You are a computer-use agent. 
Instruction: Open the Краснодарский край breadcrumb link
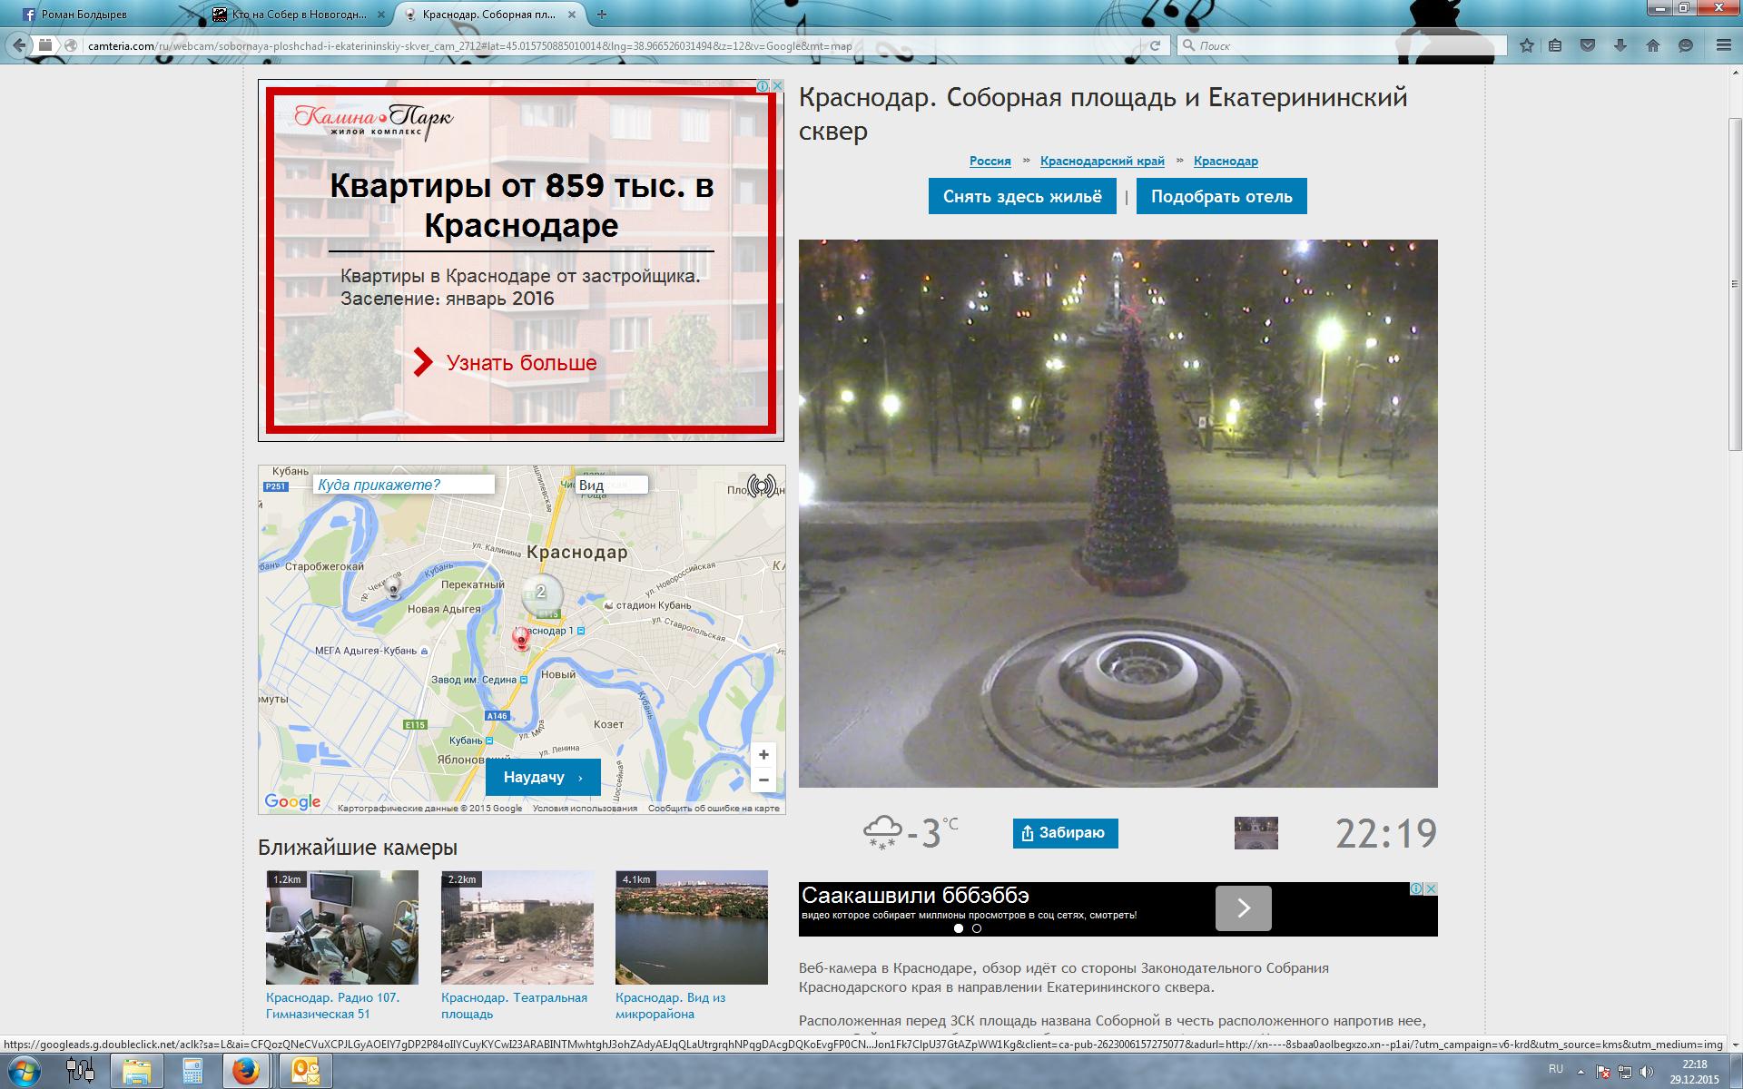[x=1102, y=161]
